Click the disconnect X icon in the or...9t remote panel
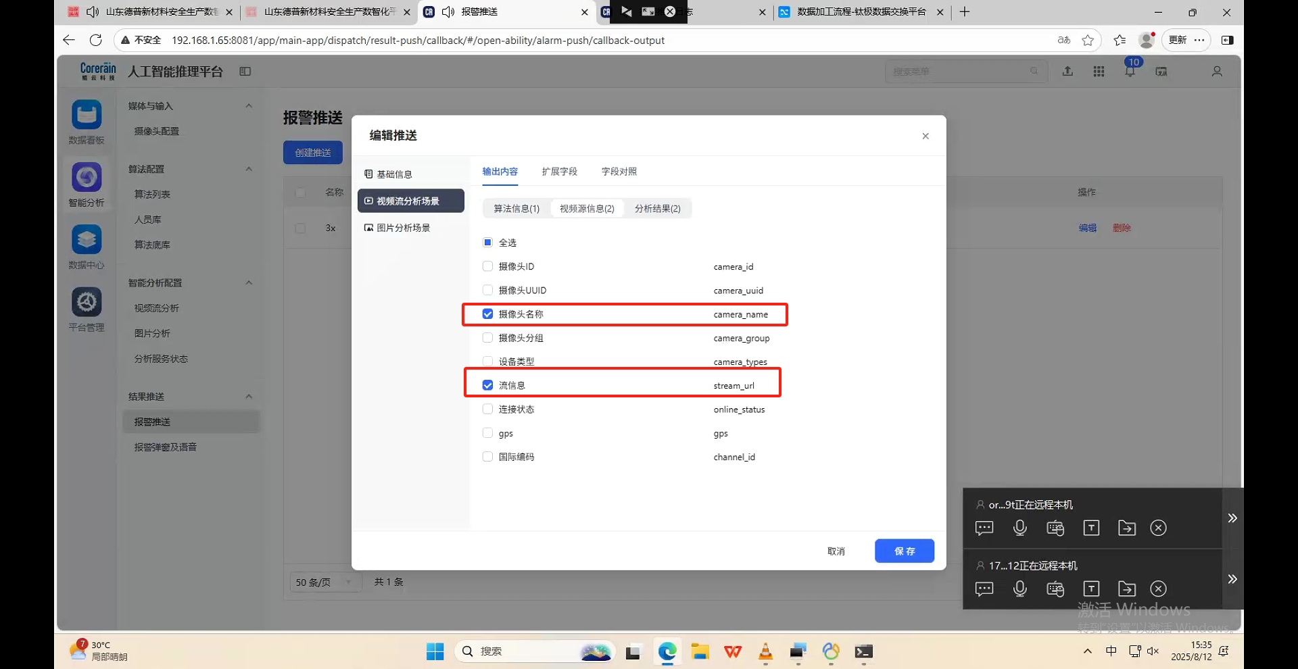This screenshot has width=1298, height=669. (x=1159, y=528)
